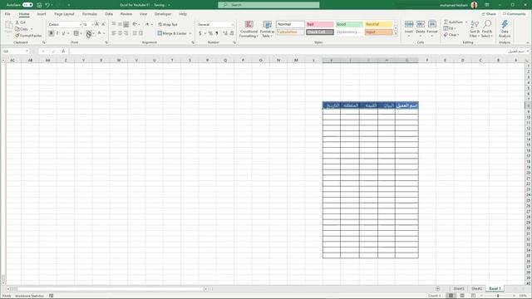Screen dimensions: 532x299
Task: Open the Formulas ribbon tab
Action: coord(90,14)
